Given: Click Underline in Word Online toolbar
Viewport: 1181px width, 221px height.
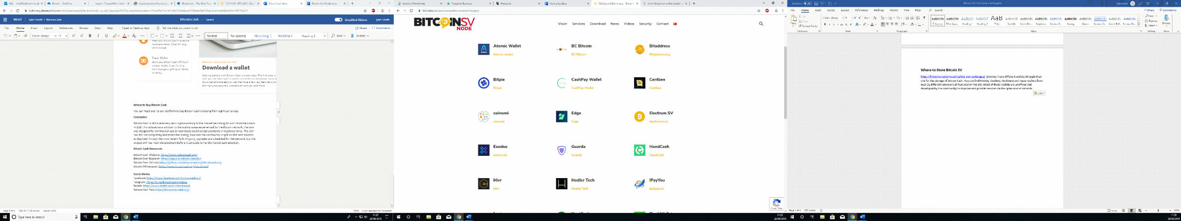Looking at the screenshot, I should coord(106,36).
